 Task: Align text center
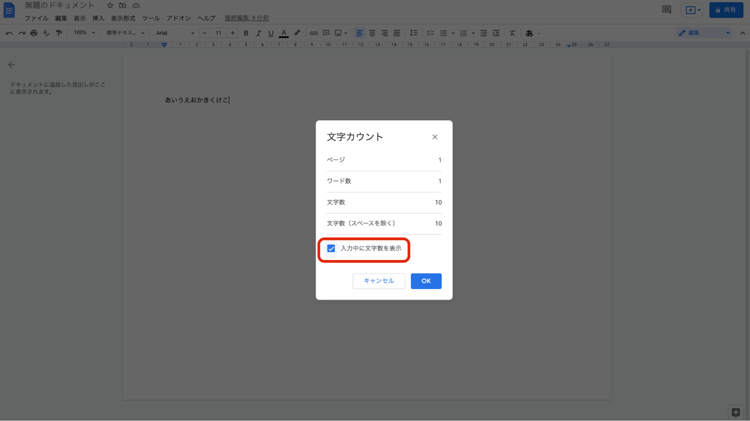click(x=372, y=33)
